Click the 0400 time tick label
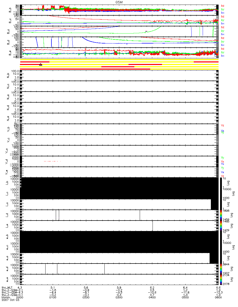Image resolution: width=238 pixels, height=307 pixels. pyautogui.click(x=152, y=298)
